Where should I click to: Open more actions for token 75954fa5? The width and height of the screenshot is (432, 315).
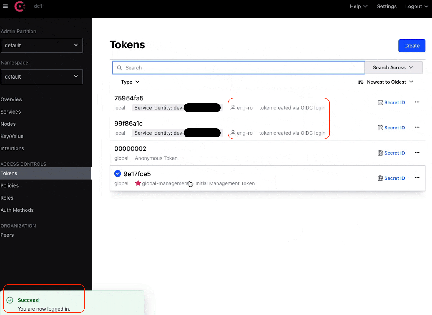tap(417, 102)
